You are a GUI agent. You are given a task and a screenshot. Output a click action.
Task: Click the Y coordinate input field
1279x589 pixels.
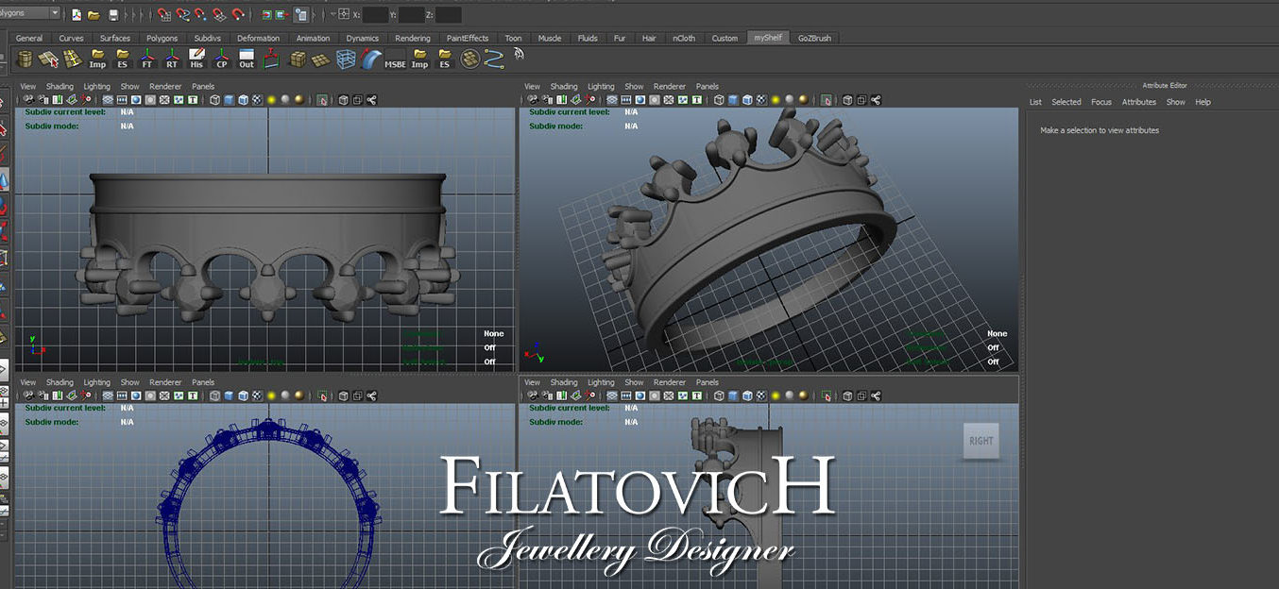point(411,15)
